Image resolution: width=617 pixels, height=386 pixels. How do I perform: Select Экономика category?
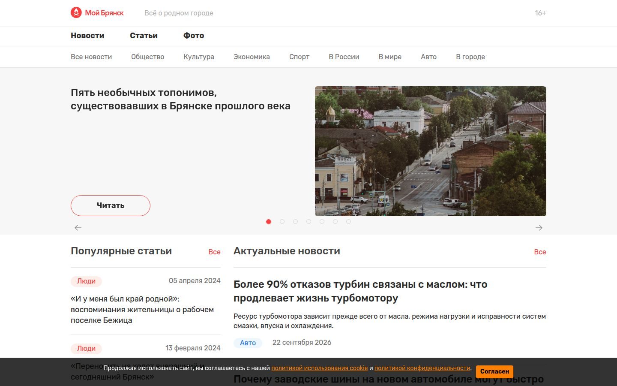252,57
